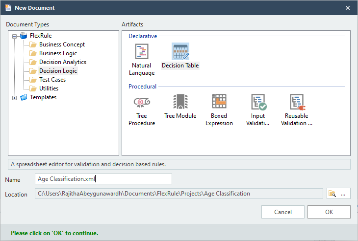Click the FlexRule root node icon
This screenshot has width=358, height=241.
(x=24, y=36)
